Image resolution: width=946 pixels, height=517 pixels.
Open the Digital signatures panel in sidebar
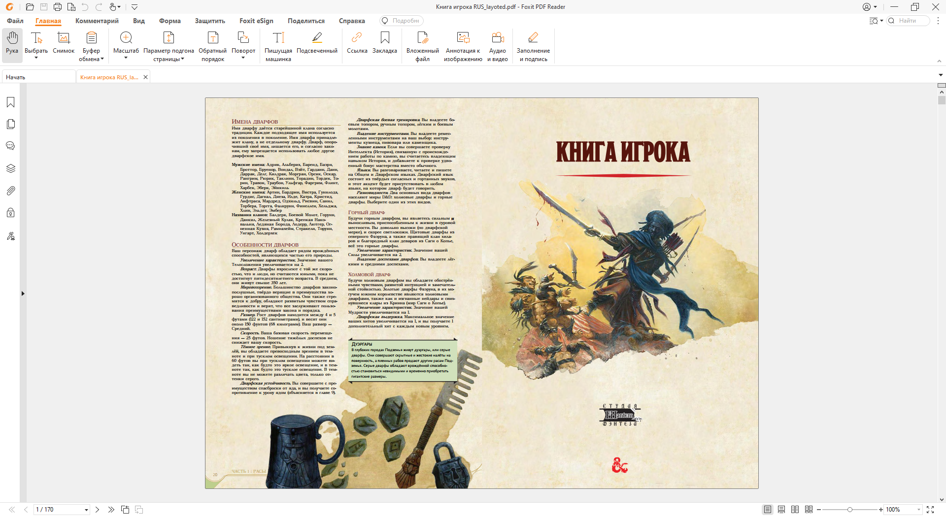tap(10, 236)
